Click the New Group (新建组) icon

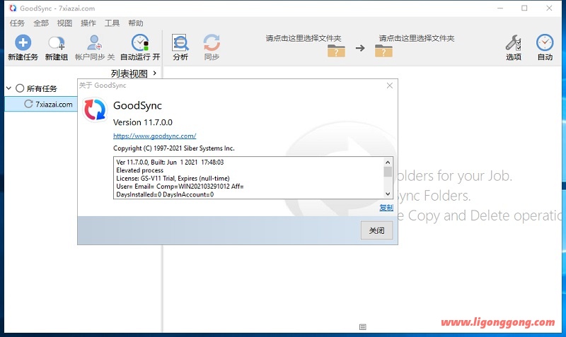click(x=57, y=43)
